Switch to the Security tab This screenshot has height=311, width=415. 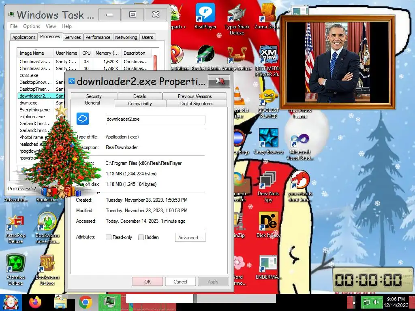tap(94, 96)
